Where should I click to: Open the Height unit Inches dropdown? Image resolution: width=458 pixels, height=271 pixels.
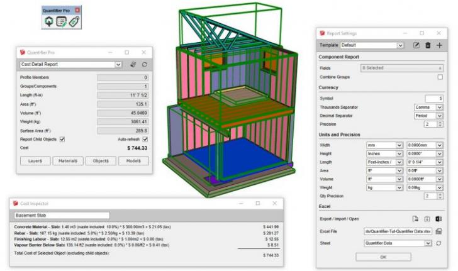(384, 153)
